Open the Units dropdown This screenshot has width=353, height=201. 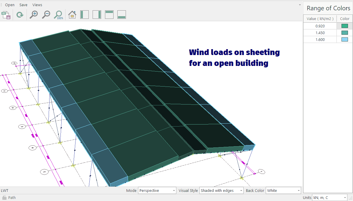point(329,197)
